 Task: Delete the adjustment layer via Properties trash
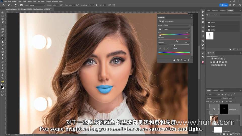[189, 60]
